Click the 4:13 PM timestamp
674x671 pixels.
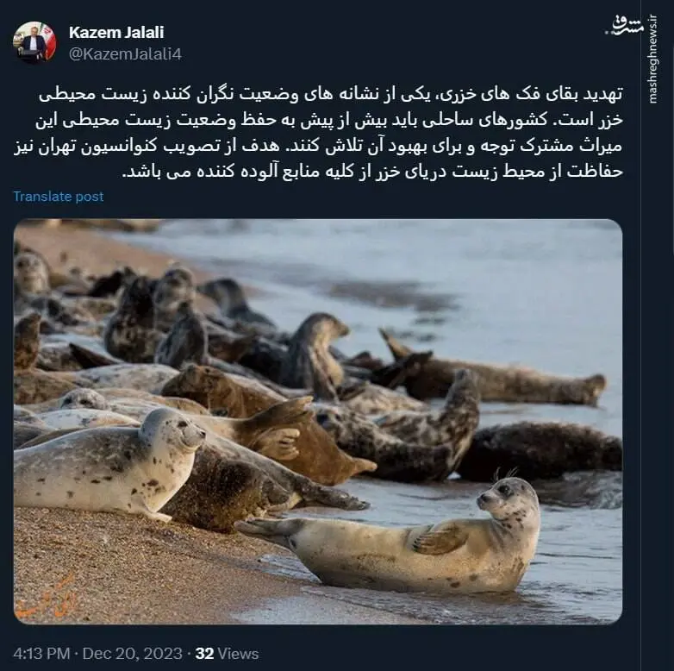41,654
